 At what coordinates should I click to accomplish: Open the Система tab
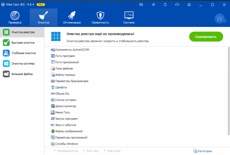click(x=129, y=17)
